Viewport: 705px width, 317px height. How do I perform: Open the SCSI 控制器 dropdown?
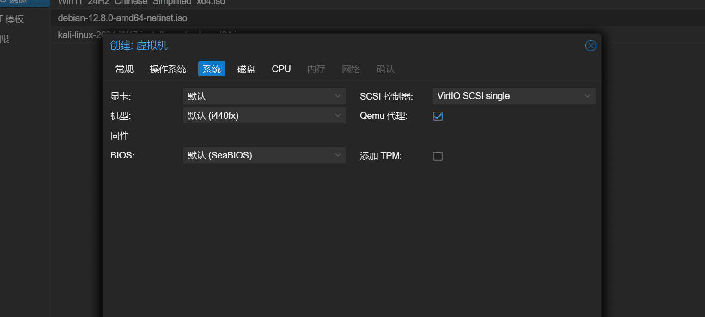pyautogui.click(x=514, y=96)
